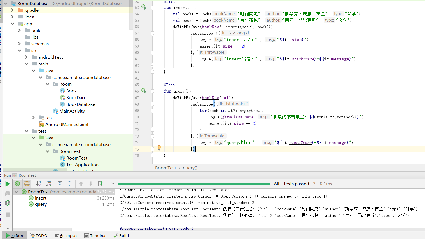Expand the .idea folder
The width and height of the screenshot is (425, 239).
(12, 17)
